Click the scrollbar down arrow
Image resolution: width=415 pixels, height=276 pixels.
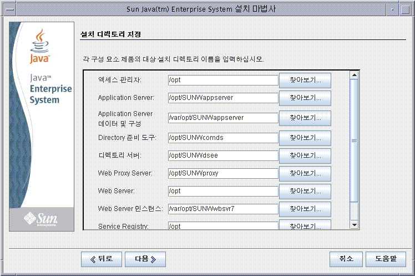[x=354, y=224]
